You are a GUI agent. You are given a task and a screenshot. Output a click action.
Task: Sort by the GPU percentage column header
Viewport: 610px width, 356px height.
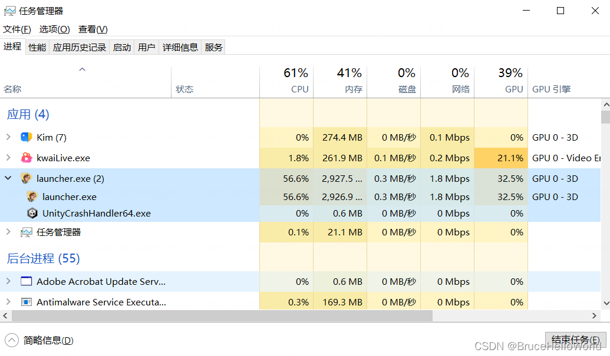[x=501, y=82]
